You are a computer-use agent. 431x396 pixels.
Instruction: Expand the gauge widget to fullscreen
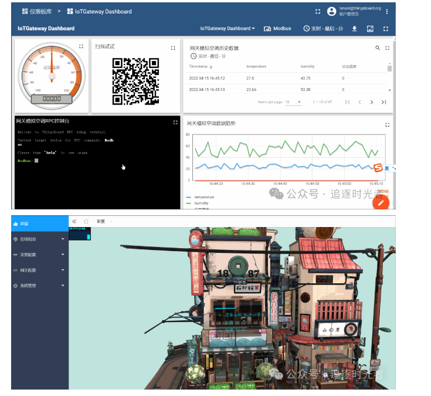pyautogui.click(x=81, y=46)
